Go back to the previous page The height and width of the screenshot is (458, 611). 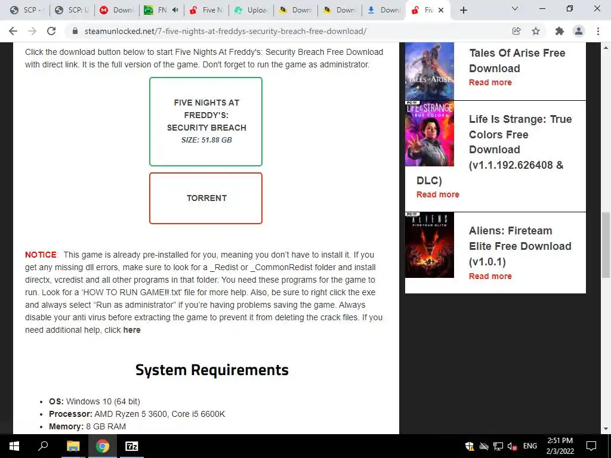pos(13,31)
